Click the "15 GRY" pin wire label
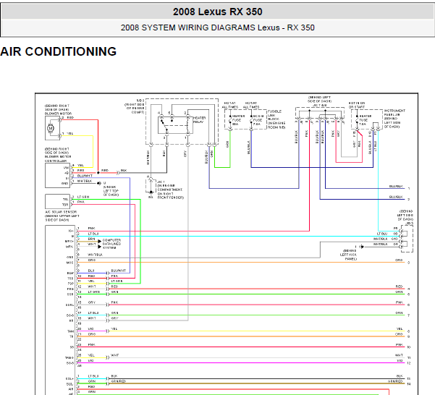 86,302
